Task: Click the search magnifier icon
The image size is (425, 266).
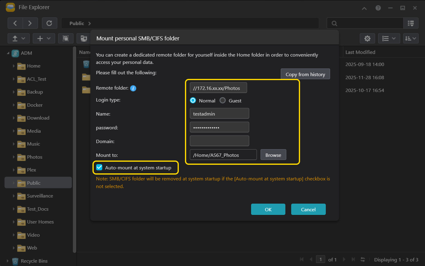Action: (x=334, y=24)
